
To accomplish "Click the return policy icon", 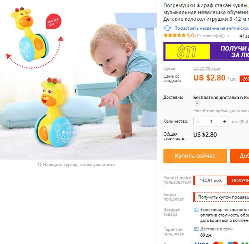I will [x=196, y=210].
